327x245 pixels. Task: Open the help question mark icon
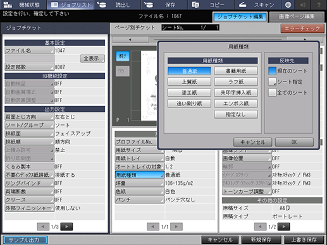tap(319, 4)
